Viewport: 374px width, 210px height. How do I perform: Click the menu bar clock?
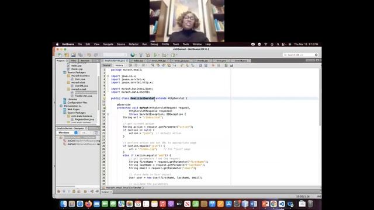tap(306, 44)
